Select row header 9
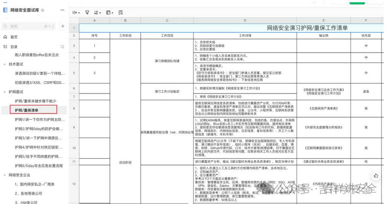The width and height of the screenshot is (389, 204). [x=74, y=127]
